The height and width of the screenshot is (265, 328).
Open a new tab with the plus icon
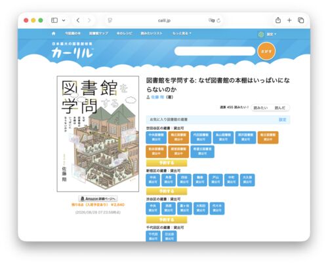point(289,20)
